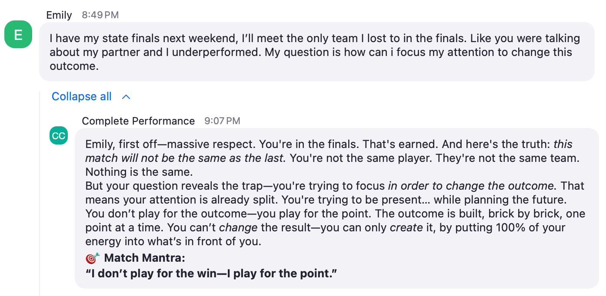Screen dimensions: 606x296
Task: Click the vertical thread line beside replies
Action: [40, 193]
